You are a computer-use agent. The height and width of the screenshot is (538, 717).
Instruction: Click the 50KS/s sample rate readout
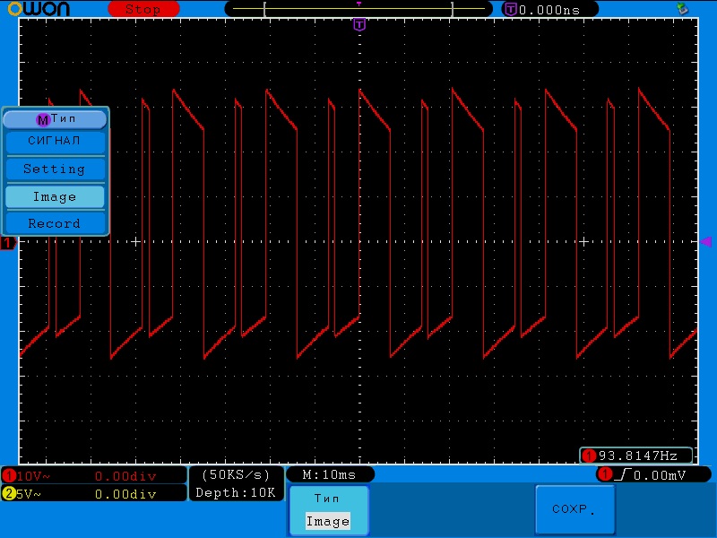[236, 474]
